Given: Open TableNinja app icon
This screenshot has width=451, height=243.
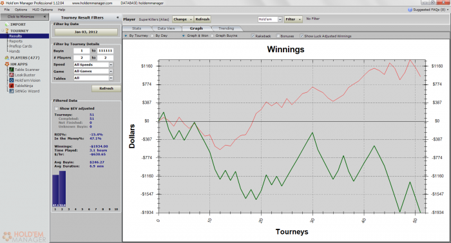Looking at the screenshot, I should [12, 86].
